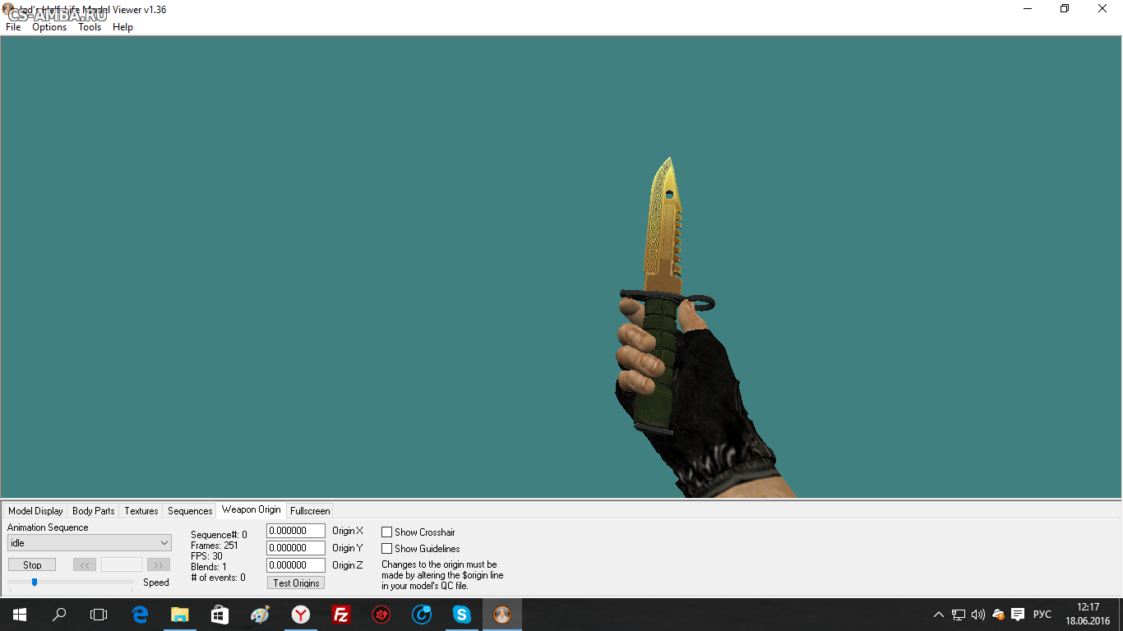Open the File menu

click(13, 27)
